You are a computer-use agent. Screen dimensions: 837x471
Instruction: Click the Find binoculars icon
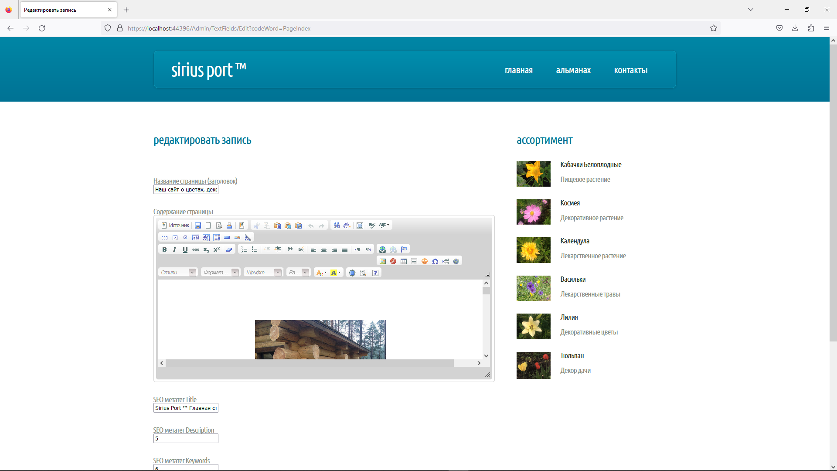(x=337, y=225)
